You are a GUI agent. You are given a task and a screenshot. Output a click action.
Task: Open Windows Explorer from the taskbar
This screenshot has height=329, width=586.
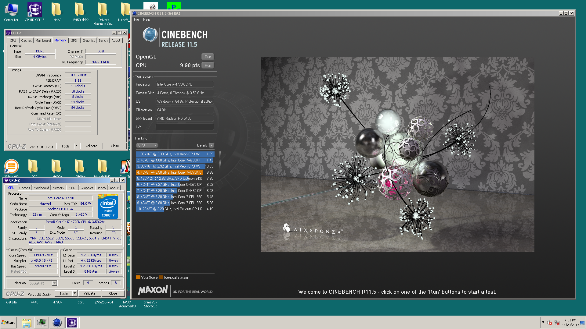click(x=27, y=323)
